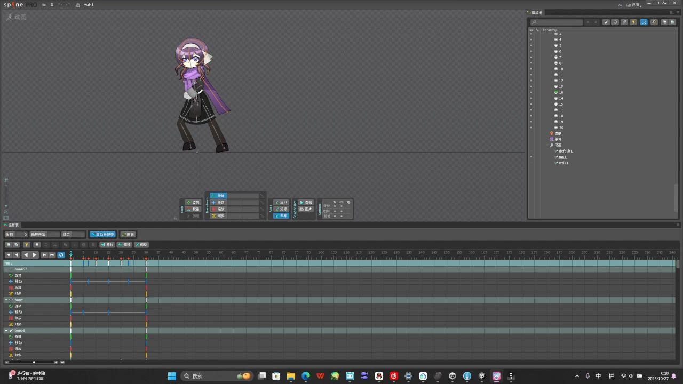Collapse the 动画 node in the tree

tap(547, 145)
